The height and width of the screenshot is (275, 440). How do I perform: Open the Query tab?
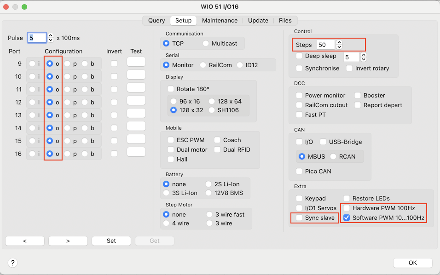[x=156, y=20]
